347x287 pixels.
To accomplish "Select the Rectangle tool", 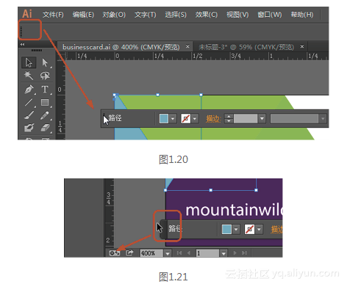I will (45, 102).
